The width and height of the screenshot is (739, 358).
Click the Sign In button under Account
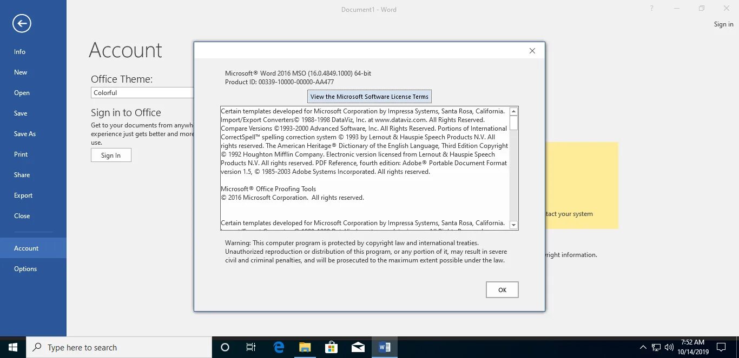[x=111, y=155]
